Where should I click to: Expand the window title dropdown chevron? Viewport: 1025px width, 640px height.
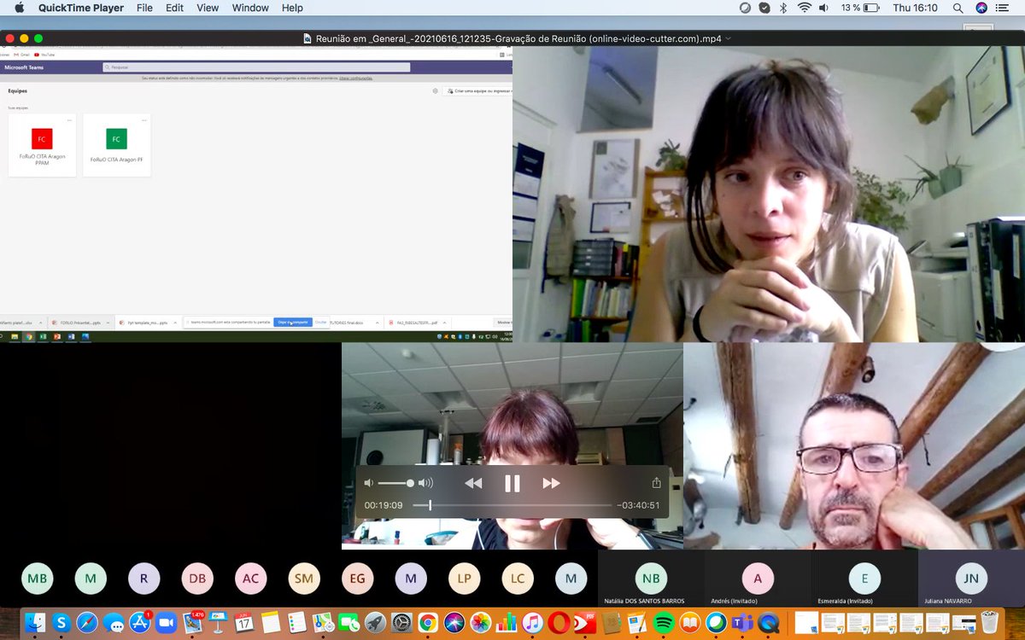[x=728, y=38]
